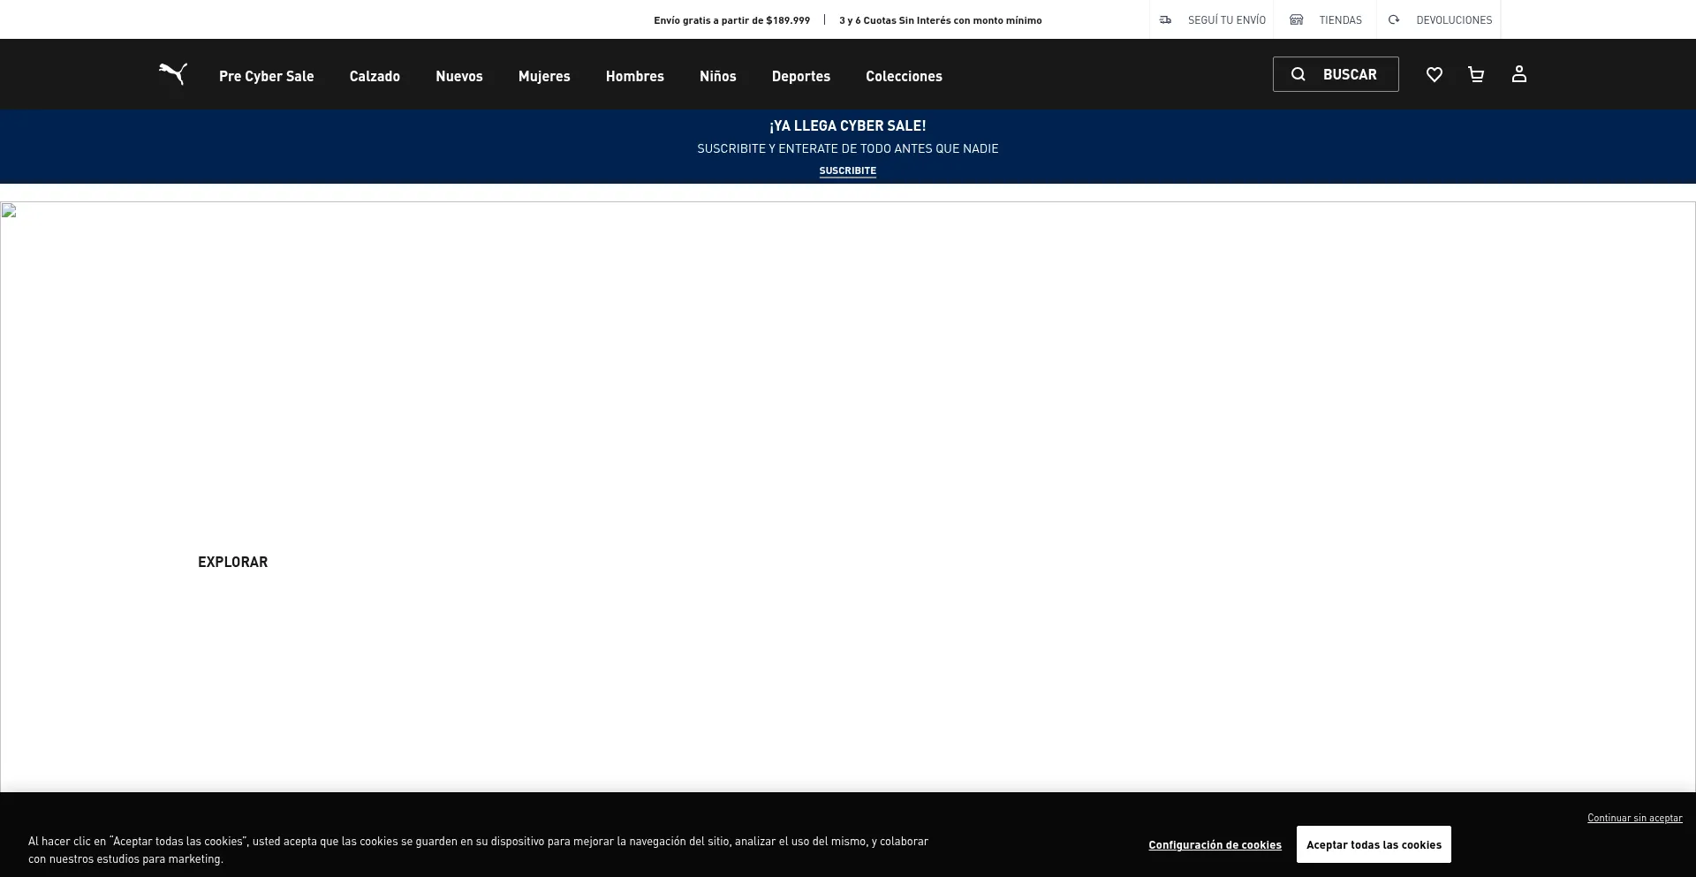Viewport: 1696px width, 877px height.
Task: Click the delivery truck tracking icon
Action: point(1165,19)
